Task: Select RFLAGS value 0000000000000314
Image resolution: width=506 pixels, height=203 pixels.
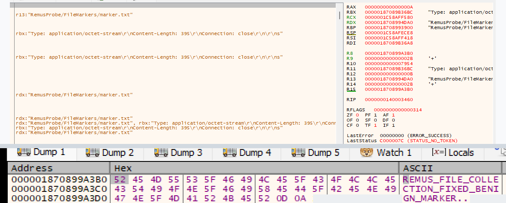Action: coord(398,110)
